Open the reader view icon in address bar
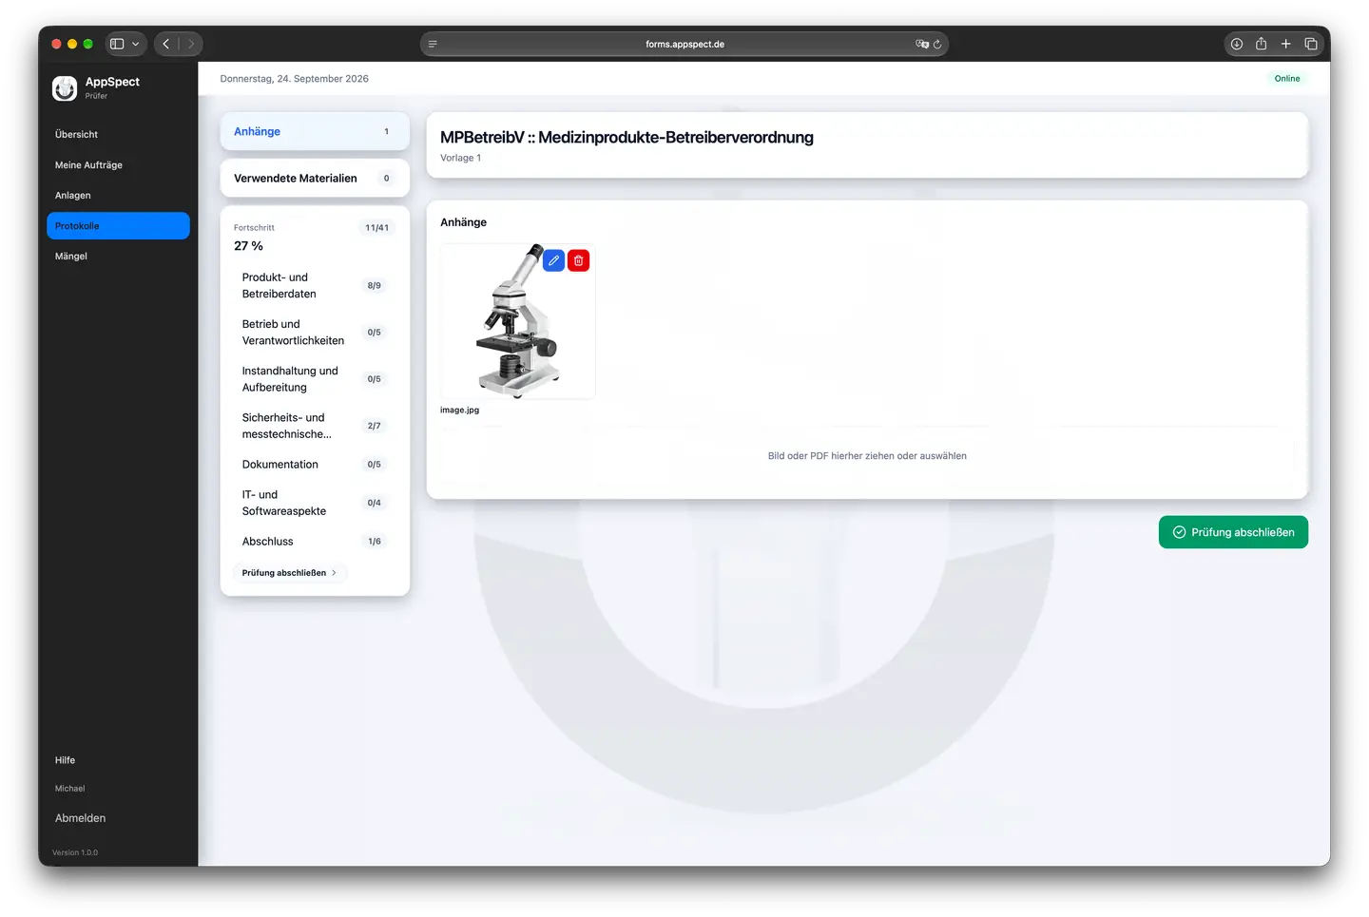 pyautogui.click(x=433, y=44)
